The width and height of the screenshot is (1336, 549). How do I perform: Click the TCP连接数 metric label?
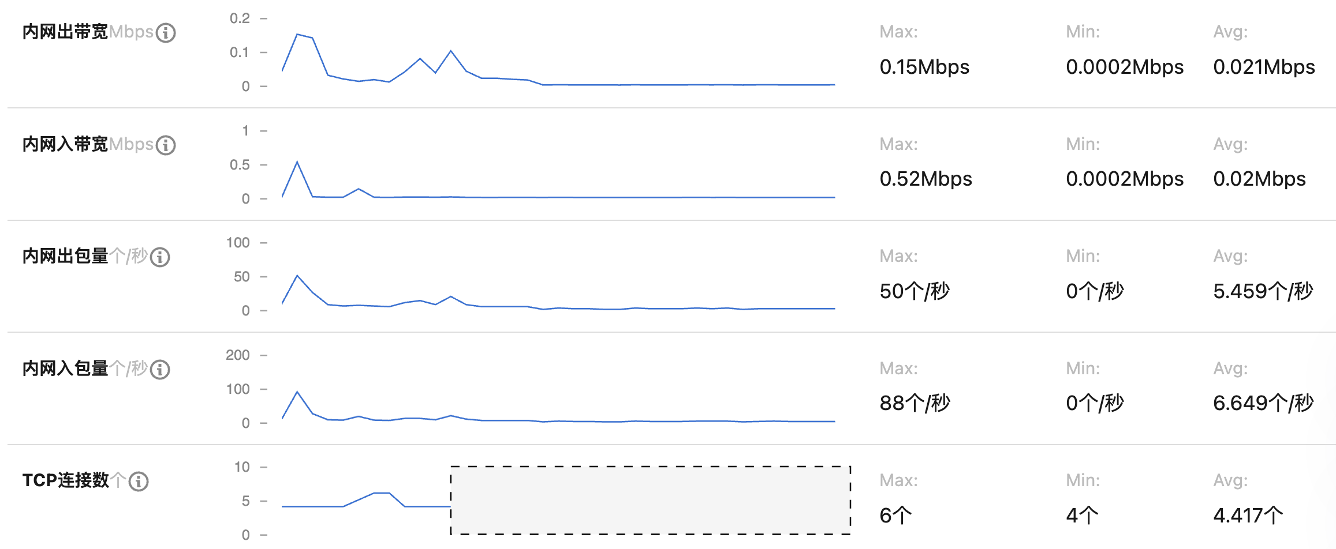(x=65, y=480)
